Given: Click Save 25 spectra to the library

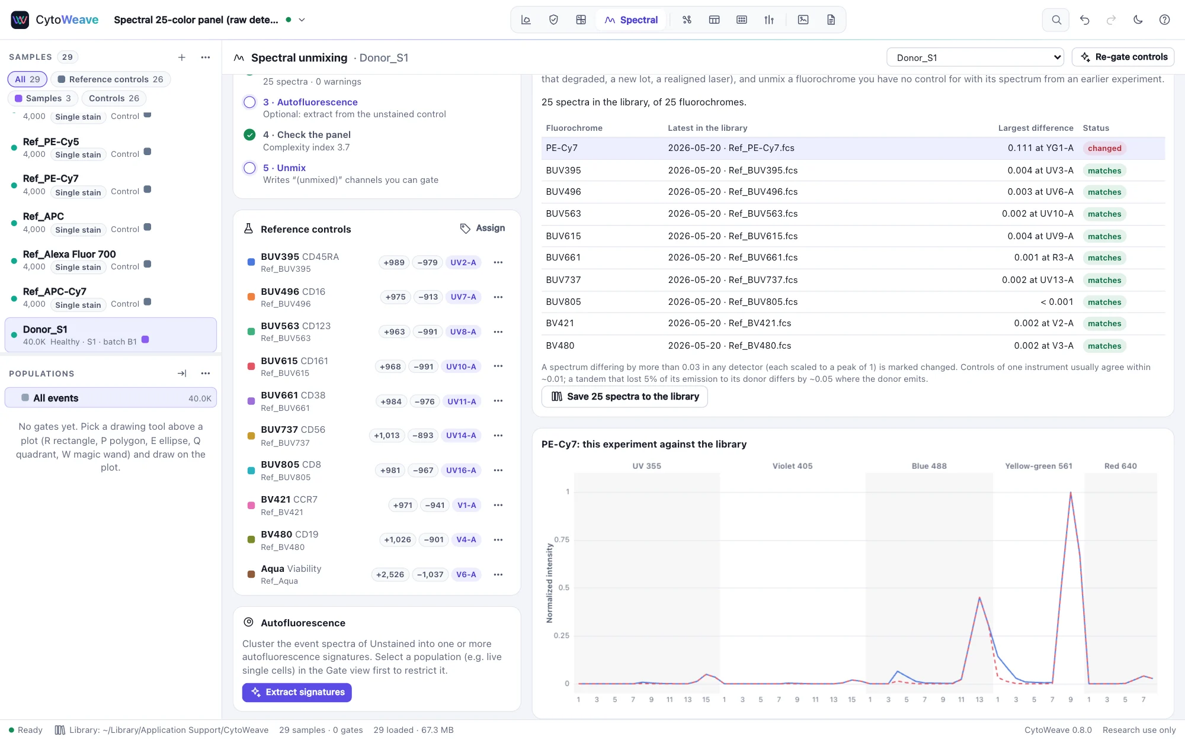Looking at the screenshot, I should [624, 396].
